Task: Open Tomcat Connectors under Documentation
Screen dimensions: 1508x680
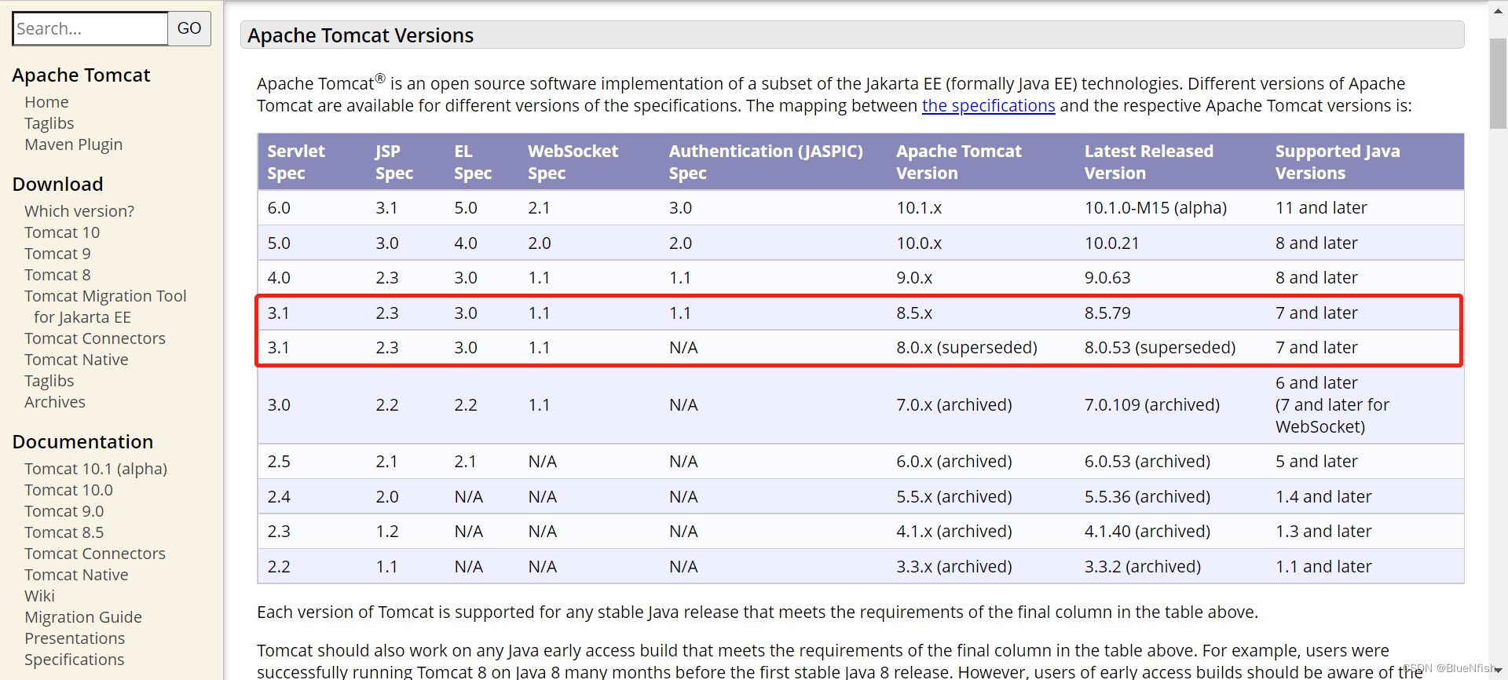Action: 95,554
